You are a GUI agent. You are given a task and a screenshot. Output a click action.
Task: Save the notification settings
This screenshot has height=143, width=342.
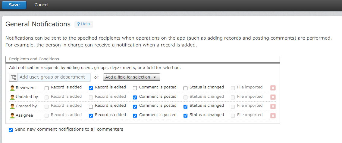click(x=14, y=5)
